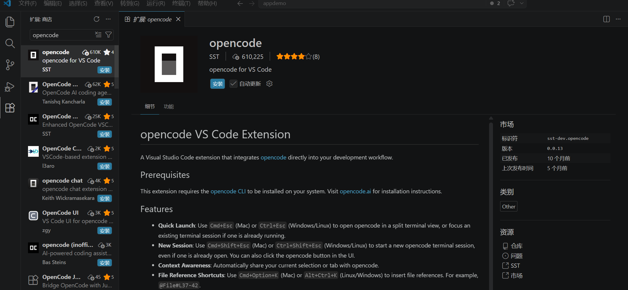
Task: Open the SST publisher link in header
Action: point(214,57)
